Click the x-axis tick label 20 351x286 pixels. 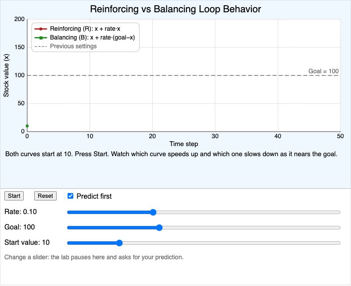(x=152, y=136)
